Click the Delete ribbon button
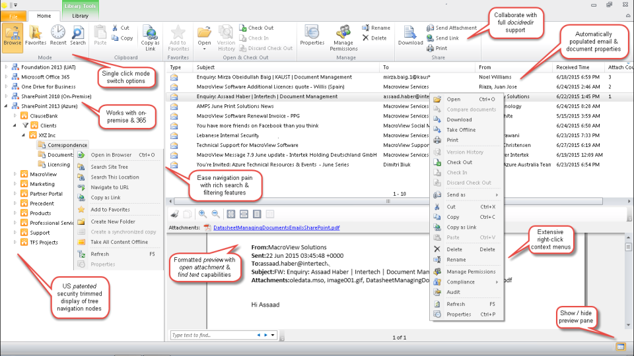 (x=374, y=38)
